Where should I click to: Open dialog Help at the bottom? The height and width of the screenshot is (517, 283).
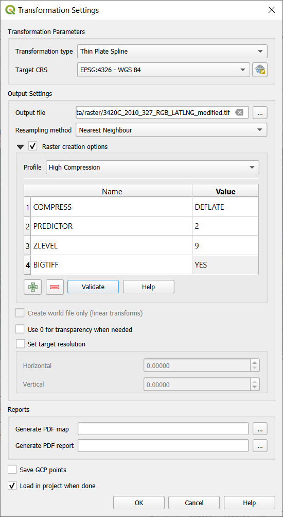(250, 503)
